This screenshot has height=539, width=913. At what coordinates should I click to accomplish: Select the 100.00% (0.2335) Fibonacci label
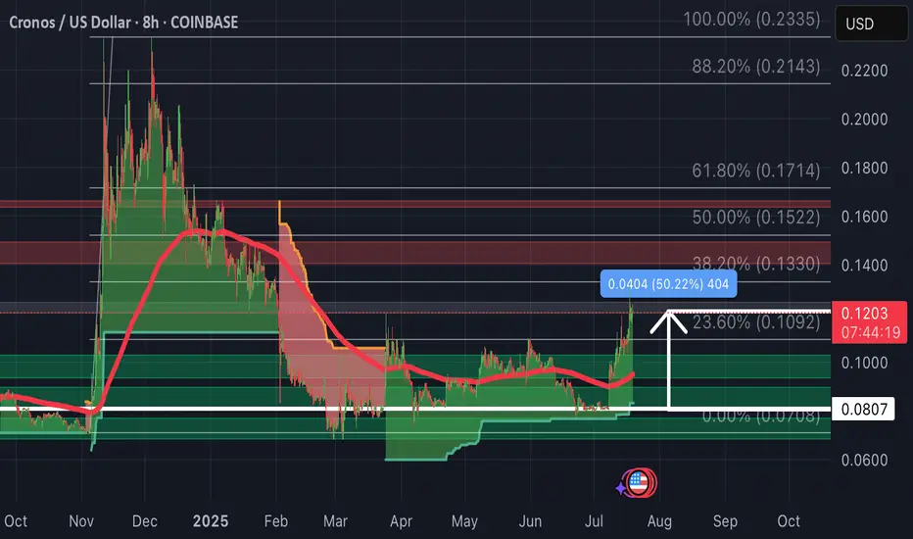[x=751, y=20]
